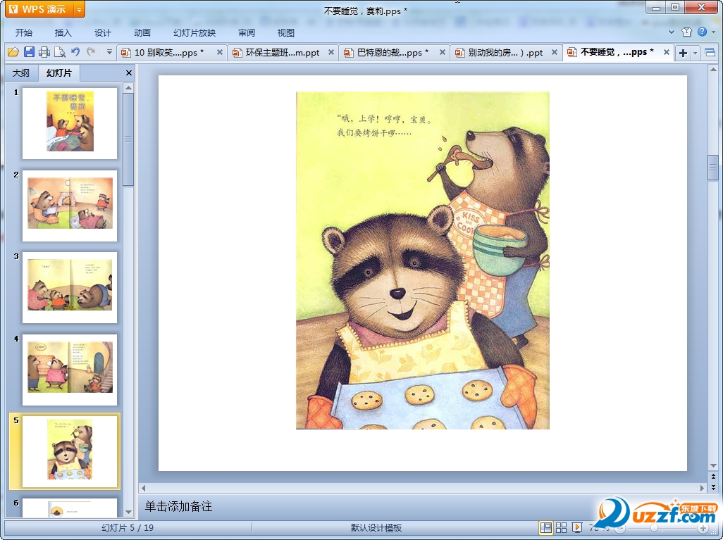The image size is (723, 540).
Task: Open Print Preview from the magnifier page icon
Action: tap(59, 52)
